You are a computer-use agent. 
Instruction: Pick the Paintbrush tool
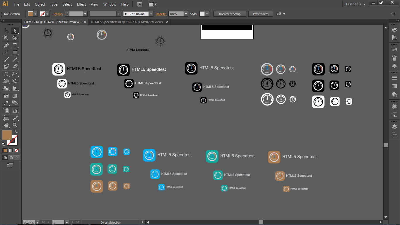tap(6, 60)
